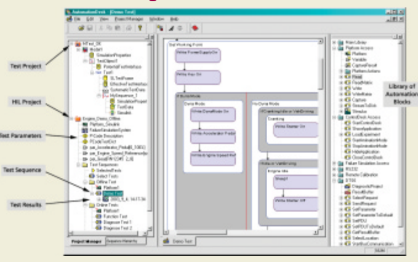Select Diagnose Test 2 in tree
Screen dimensions: 418x262
(118, 228)
